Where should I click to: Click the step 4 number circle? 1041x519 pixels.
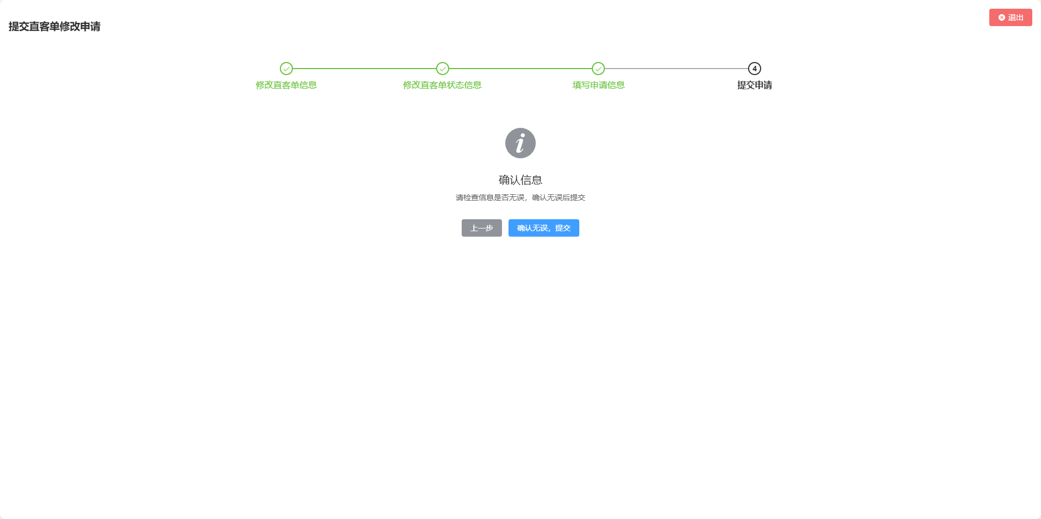(x=755, y=69)
